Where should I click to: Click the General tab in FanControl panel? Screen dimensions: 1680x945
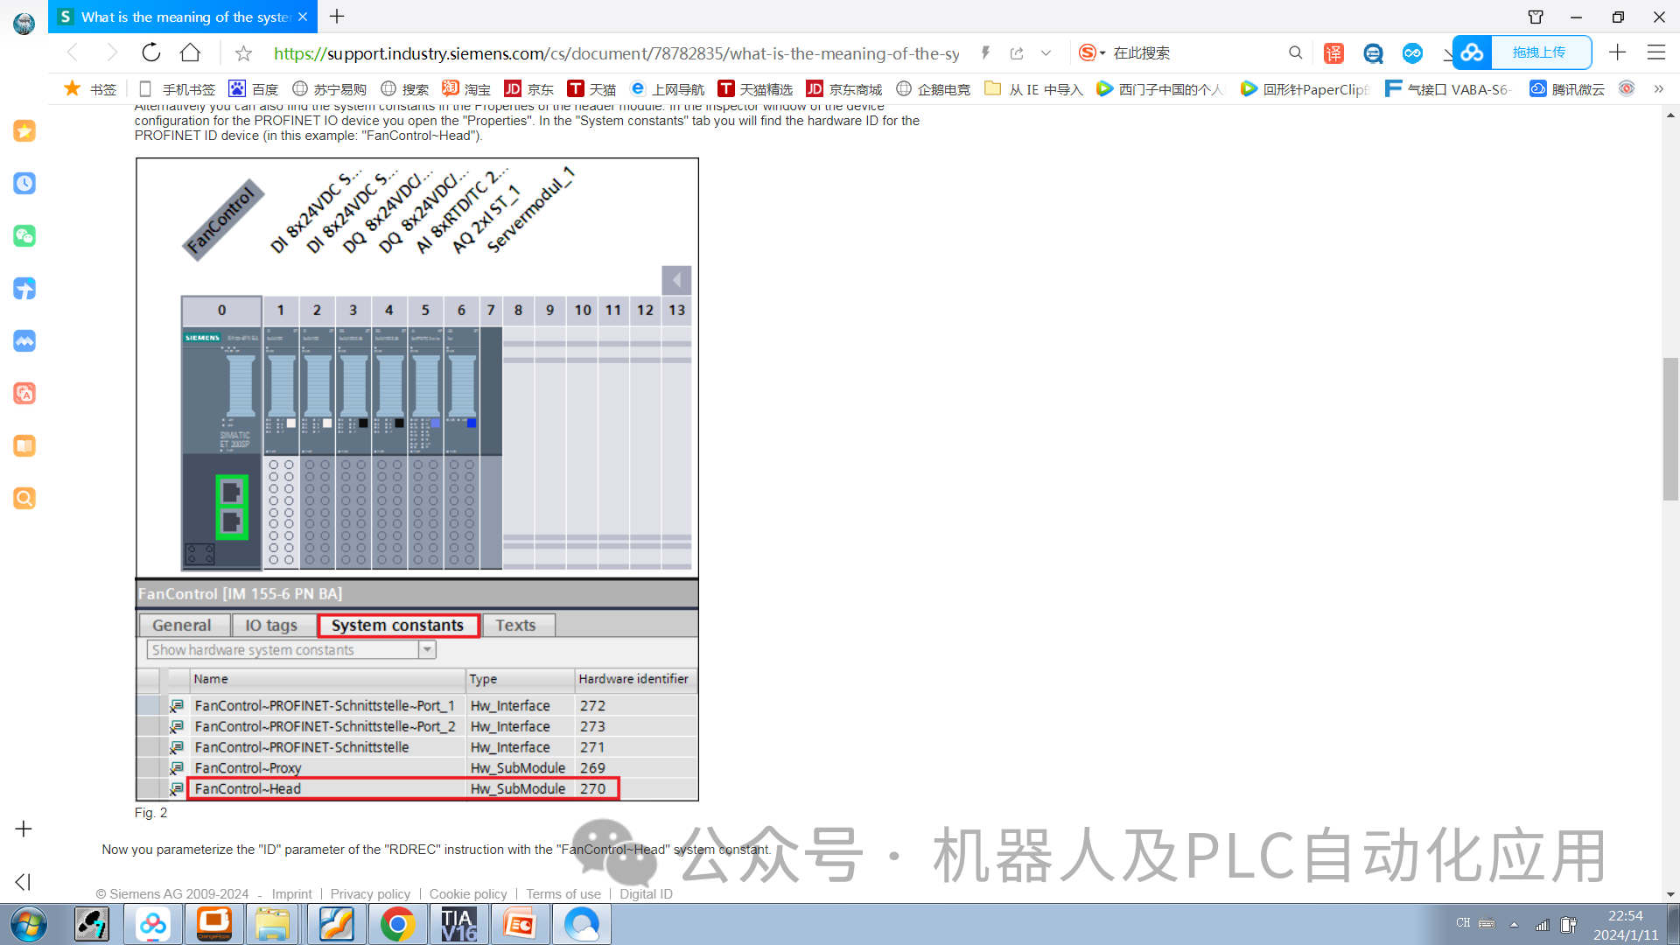click(x=181, y=624)
